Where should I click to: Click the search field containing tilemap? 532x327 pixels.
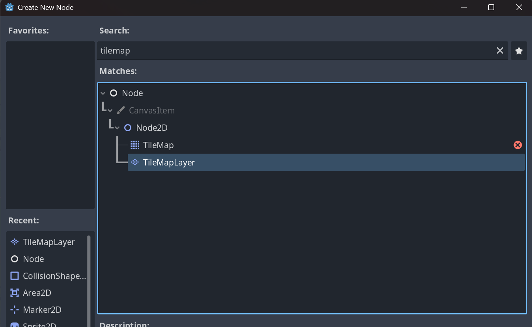pyautogui.click(x=296, y=51)
